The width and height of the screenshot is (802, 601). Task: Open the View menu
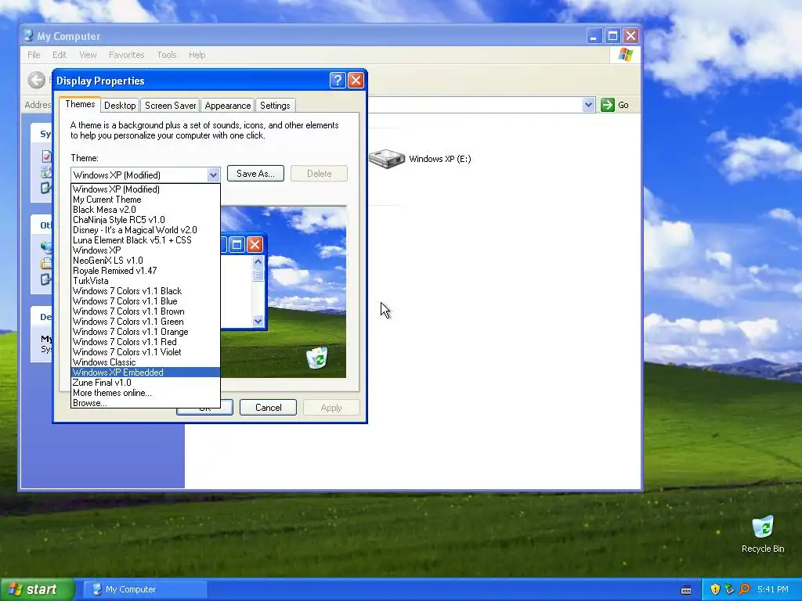88,55
